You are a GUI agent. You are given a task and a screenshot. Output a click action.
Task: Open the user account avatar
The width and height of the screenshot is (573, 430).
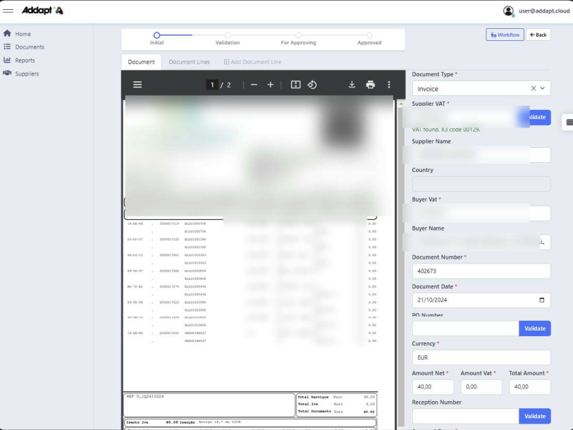coord(508,11)
